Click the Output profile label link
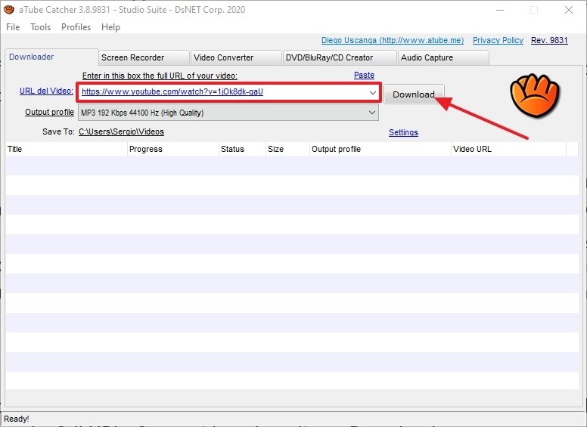The image size is (587, 427). click(49, 112)
